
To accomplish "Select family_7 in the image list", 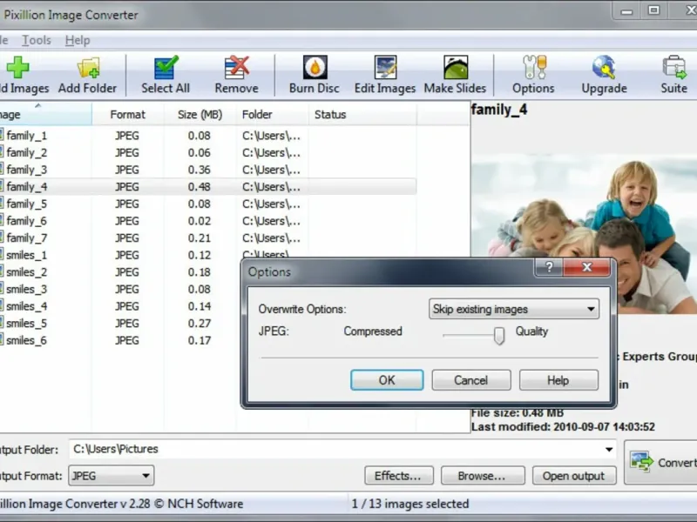I will coord(27,238).
